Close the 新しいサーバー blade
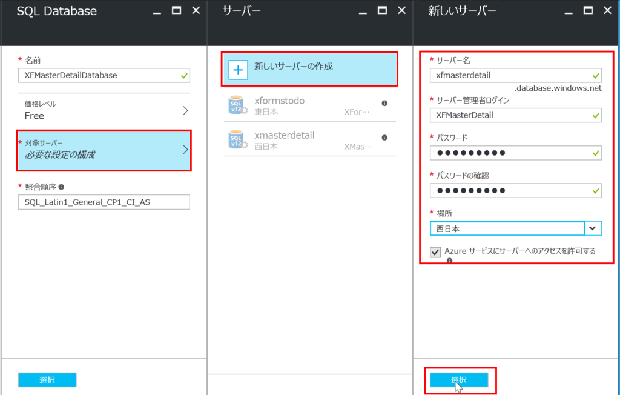This screenshot has height=395, width=620. pos(608,11)
